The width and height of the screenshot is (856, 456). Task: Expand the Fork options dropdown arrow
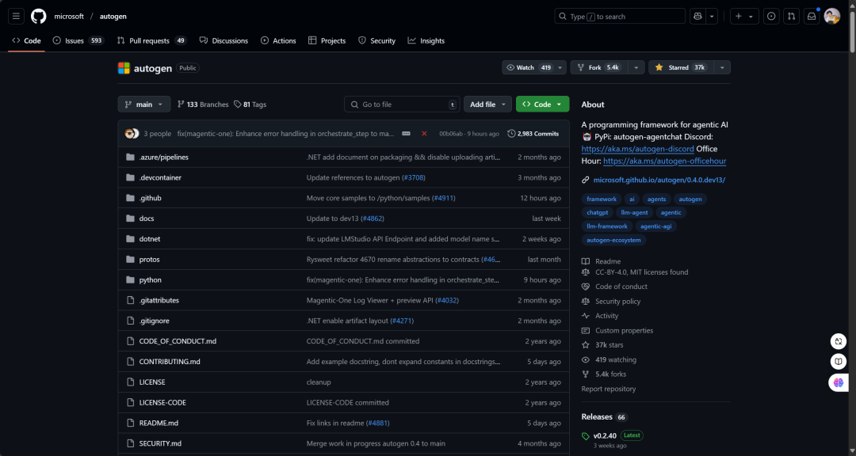pyautogui.click(x=636, y=67)
